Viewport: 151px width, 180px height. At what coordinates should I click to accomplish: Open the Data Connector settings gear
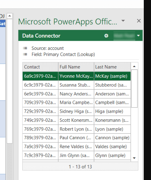coord(106,36)
